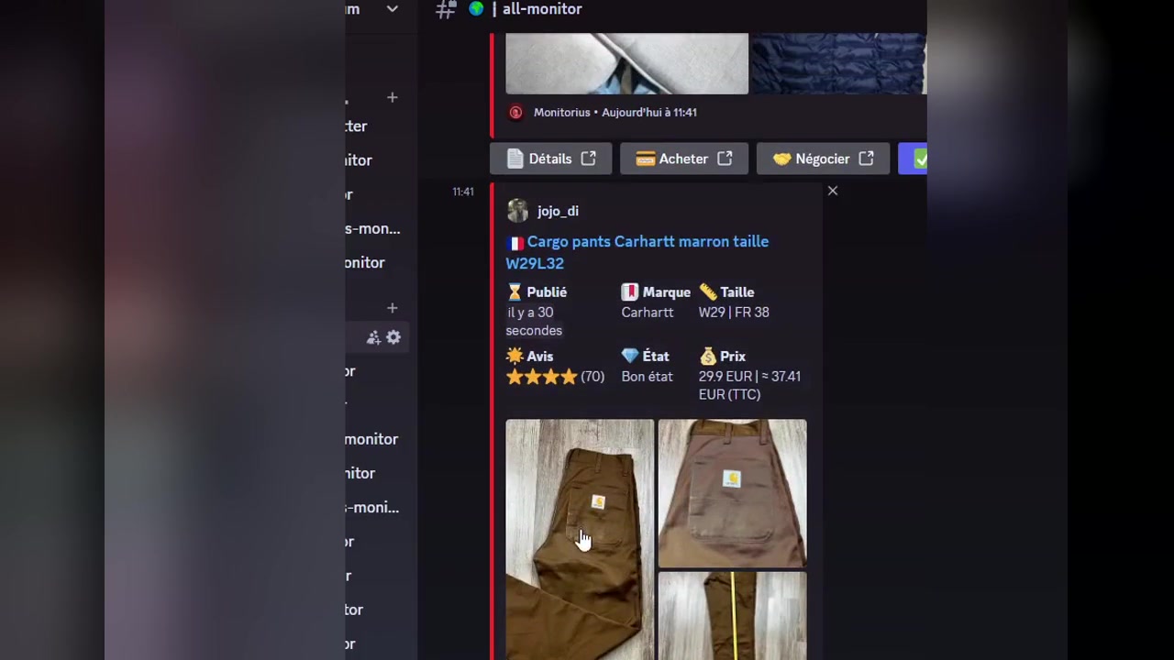
Task: Click the Négocier button
Action: [823, 159]
